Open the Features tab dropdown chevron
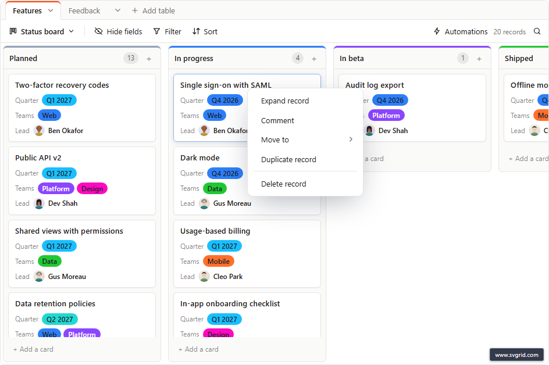 pos(51,10)
